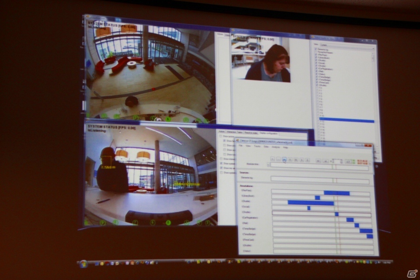Click the LibraryBook annotation label
The width and height of the screenshot is (420, 280).
pos(248,196)
